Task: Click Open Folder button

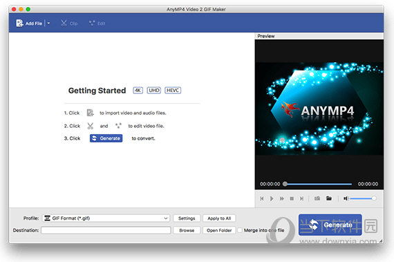Action: pos(219,230)
